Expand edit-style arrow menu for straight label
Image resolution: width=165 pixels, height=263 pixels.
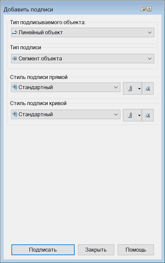coord(139,88)
